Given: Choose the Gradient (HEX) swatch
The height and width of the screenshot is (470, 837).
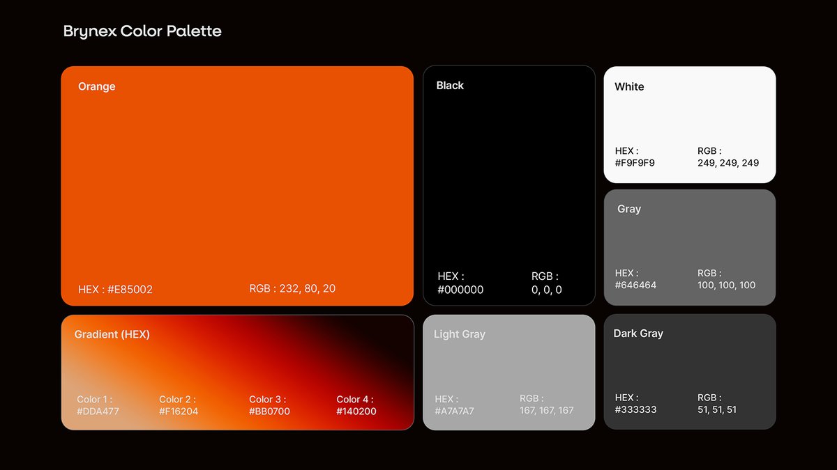Looking at the screenshot, I should point(237,373).
